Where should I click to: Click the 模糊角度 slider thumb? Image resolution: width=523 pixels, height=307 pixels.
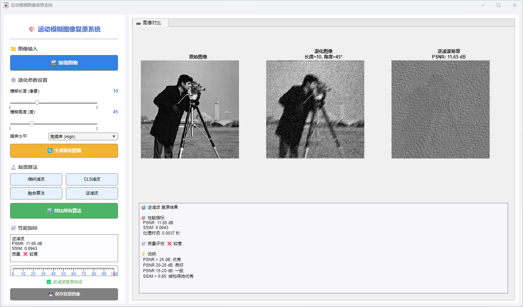coord(32,124)
